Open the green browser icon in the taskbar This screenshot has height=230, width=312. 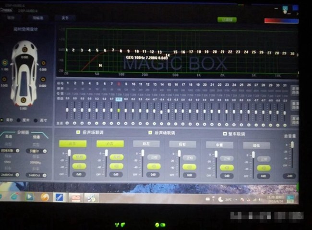point(14,196)
